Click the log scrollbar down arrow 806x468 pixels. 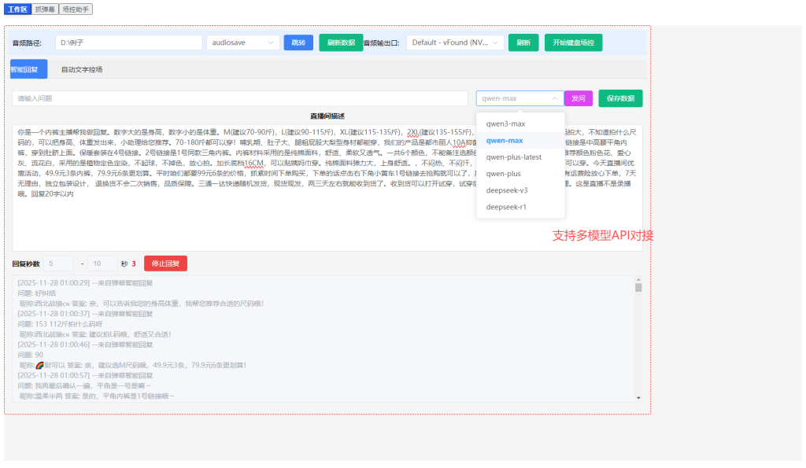coord(638,398)
